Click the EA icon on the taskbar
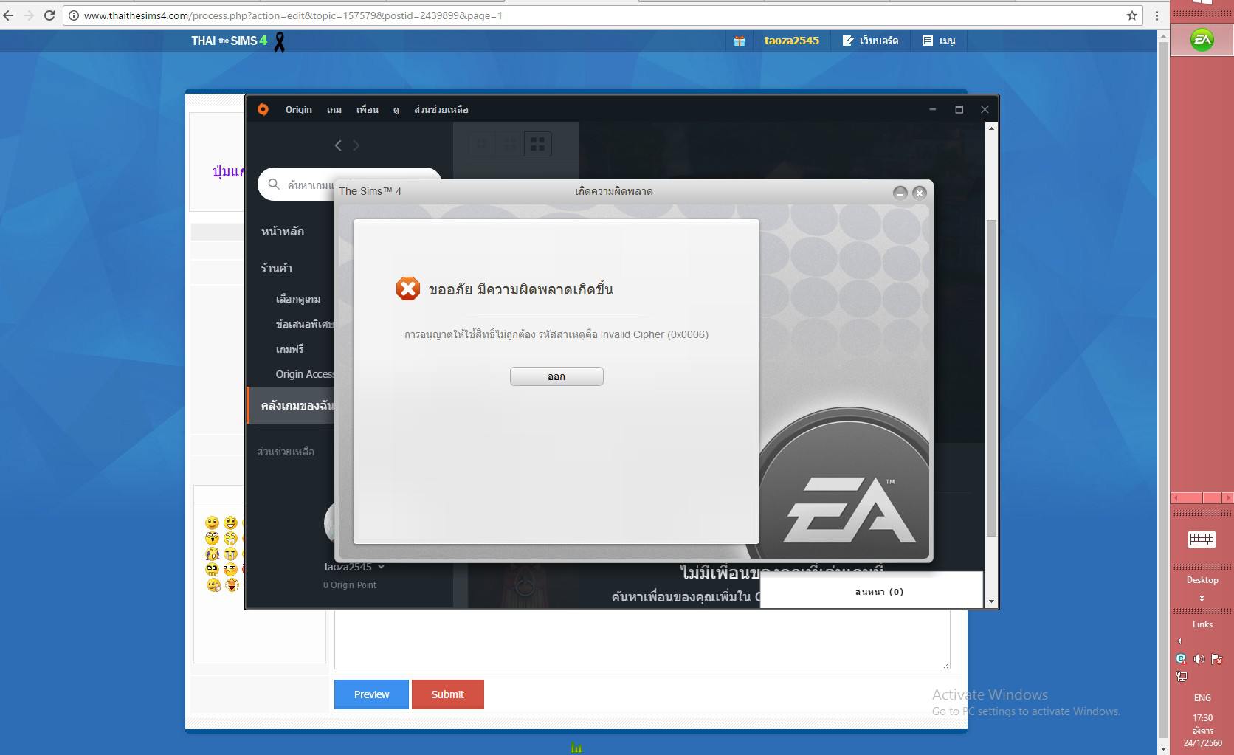Viewport: 1234px width, 755px height. 1202,39
